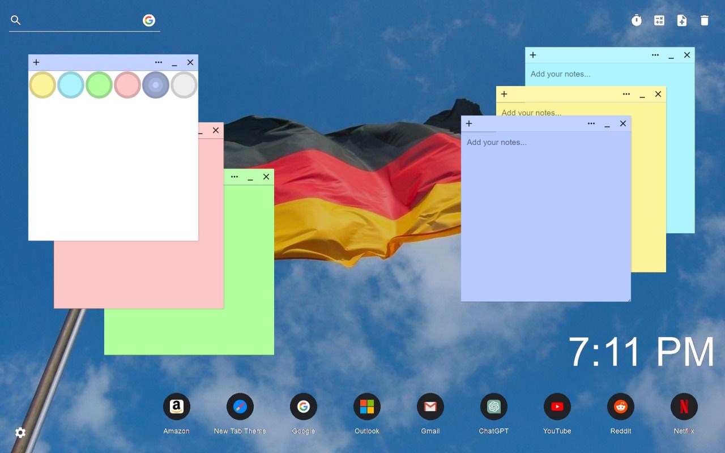Open the calculator icon in top toolbar
Viewport: 725px width, 453px height.
(x=659, y=20)
